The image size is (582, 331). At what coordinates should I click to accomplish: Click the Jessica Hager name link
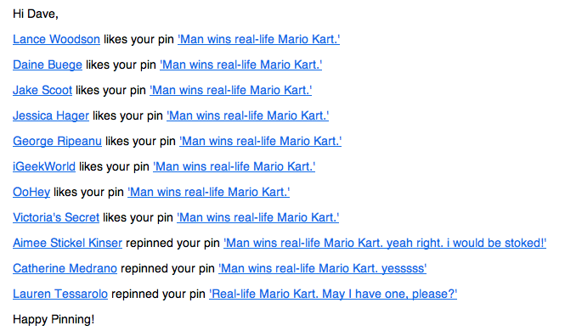(51, 115)
